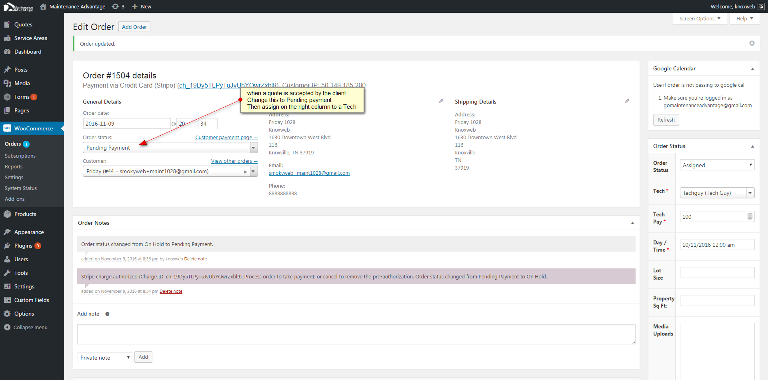Viewport: 768px width, 380px height.
Task: Edit billing details with pencil icon
Action: 441,101
